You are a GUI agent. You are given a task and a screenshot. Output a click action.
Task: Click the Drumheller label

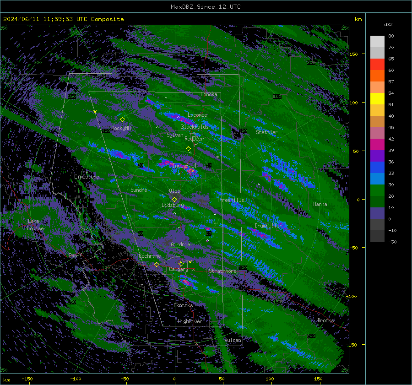coord(268,226)
